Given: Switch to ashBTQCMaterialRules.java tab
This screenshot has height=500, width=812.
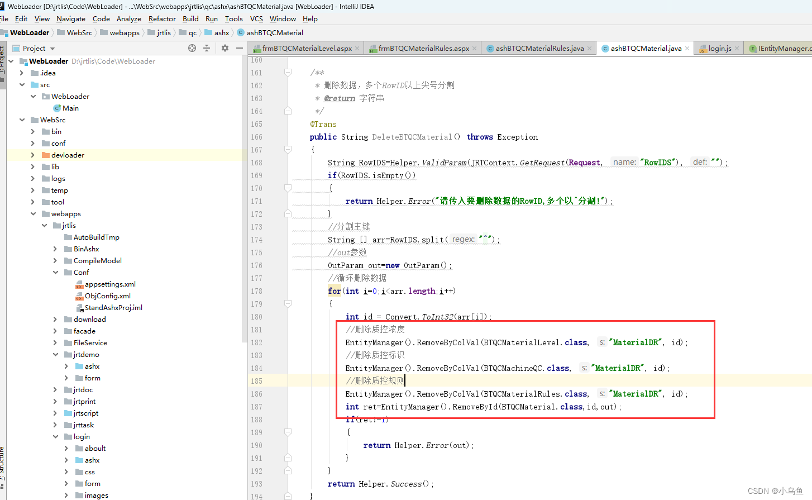Looking at the screenshot, I should point(539,49).
